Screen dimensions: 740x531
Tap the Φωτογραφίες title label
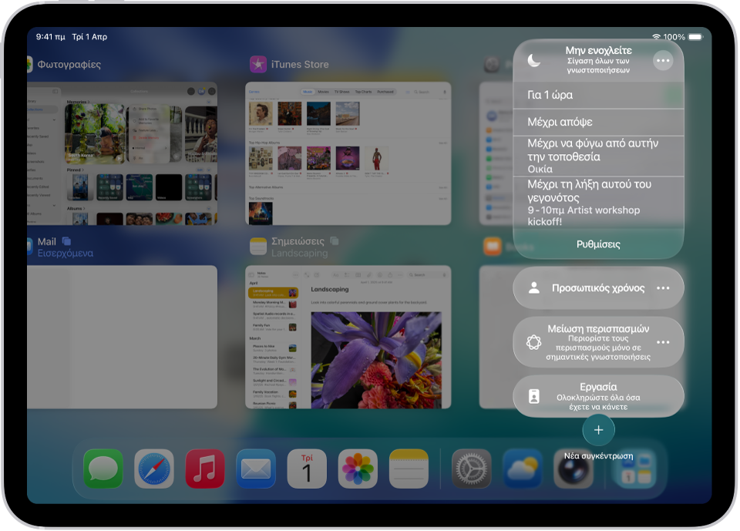click(69, 64)
